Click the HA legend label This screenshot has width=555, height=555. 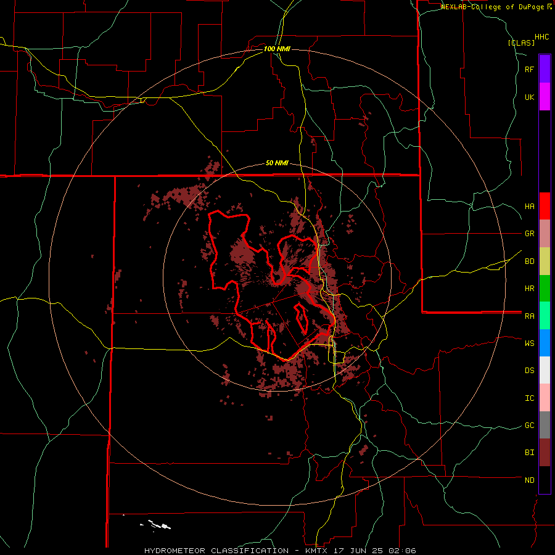coord(529,206)
